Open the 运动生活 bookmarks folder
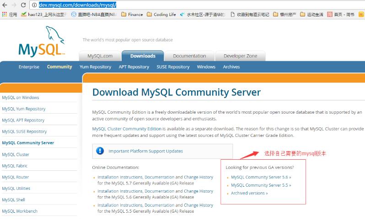 (311, 15)
